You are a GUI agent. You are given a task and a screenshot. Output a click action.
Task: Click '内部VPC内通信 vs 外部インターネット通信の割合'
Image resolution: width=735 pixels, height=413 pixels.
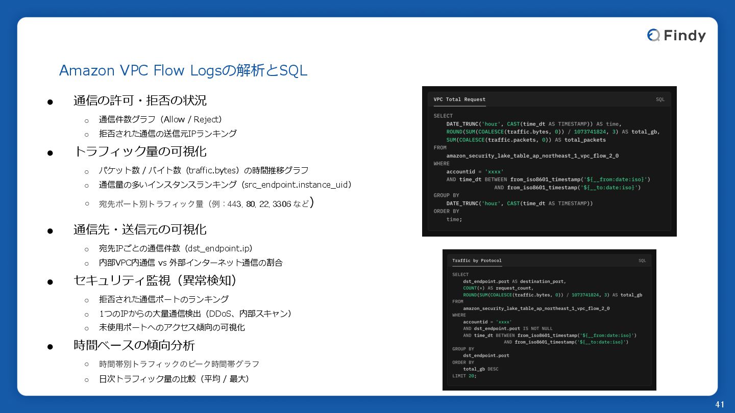[x=191, y=263]
